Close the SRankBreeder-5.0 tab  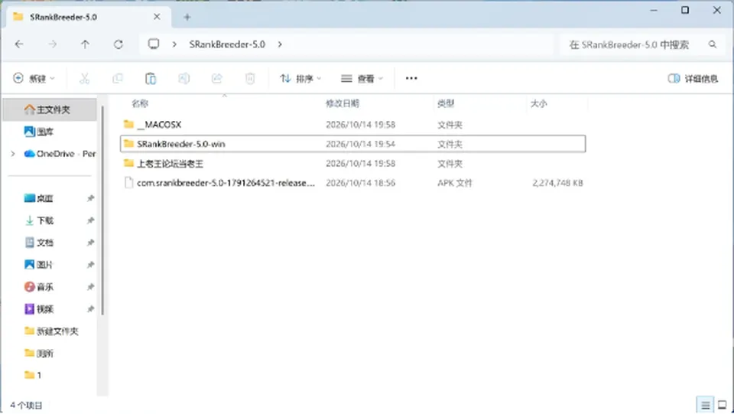tap(157, 17)
